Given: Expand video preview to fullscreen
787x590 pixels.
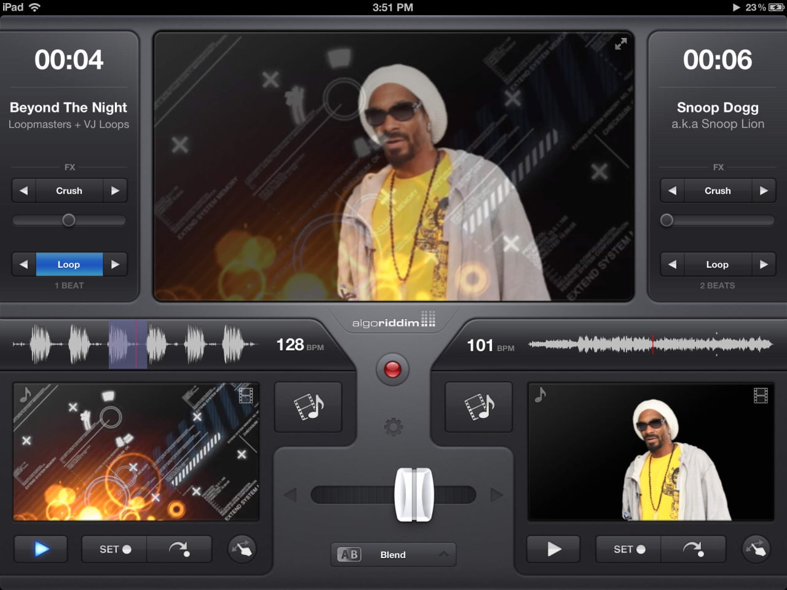Looking at the screenshot, I should (621, 44).
